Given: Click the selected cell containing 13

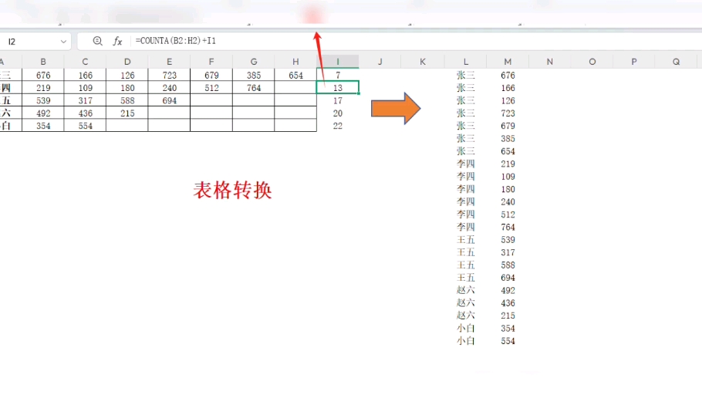Looking at the screenshot, I should click(338, 88).
